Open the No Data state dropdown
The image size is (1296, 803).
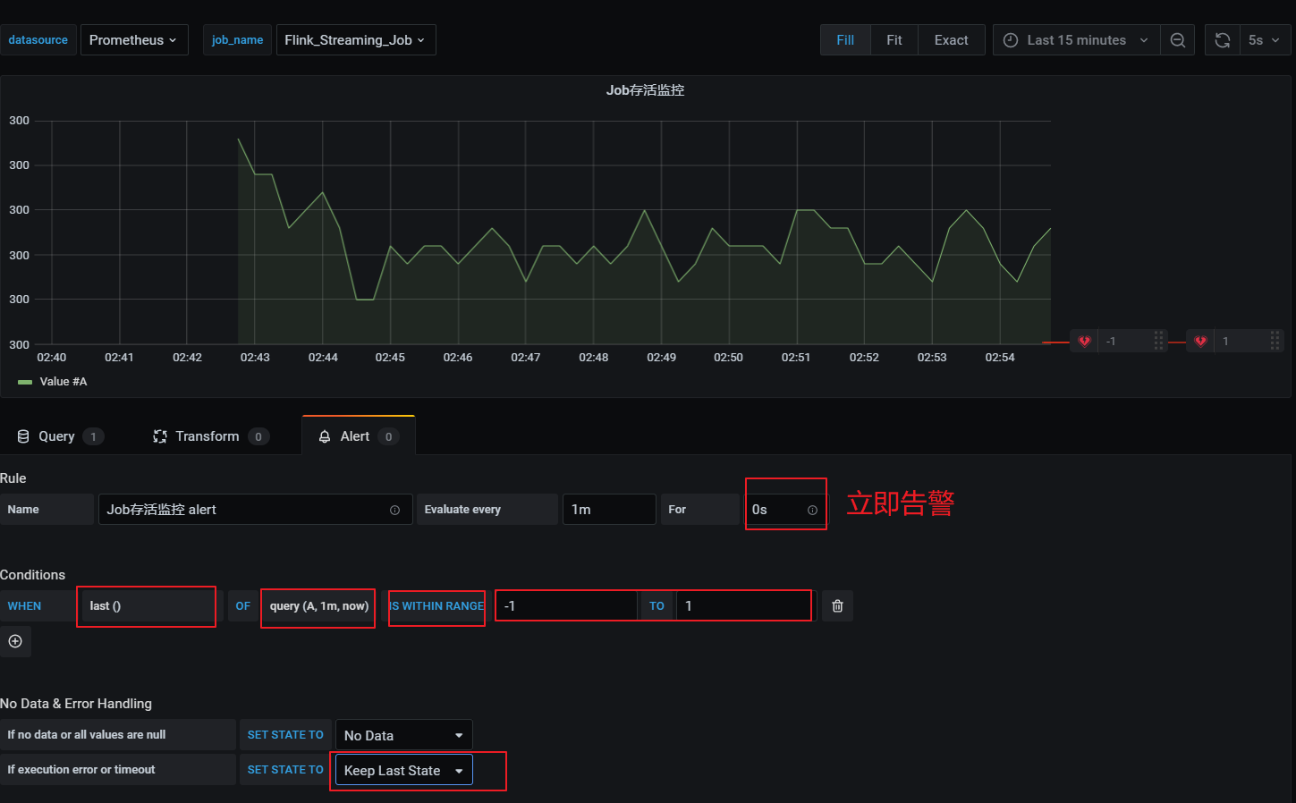pyautogui.click(x=403, y=735)
